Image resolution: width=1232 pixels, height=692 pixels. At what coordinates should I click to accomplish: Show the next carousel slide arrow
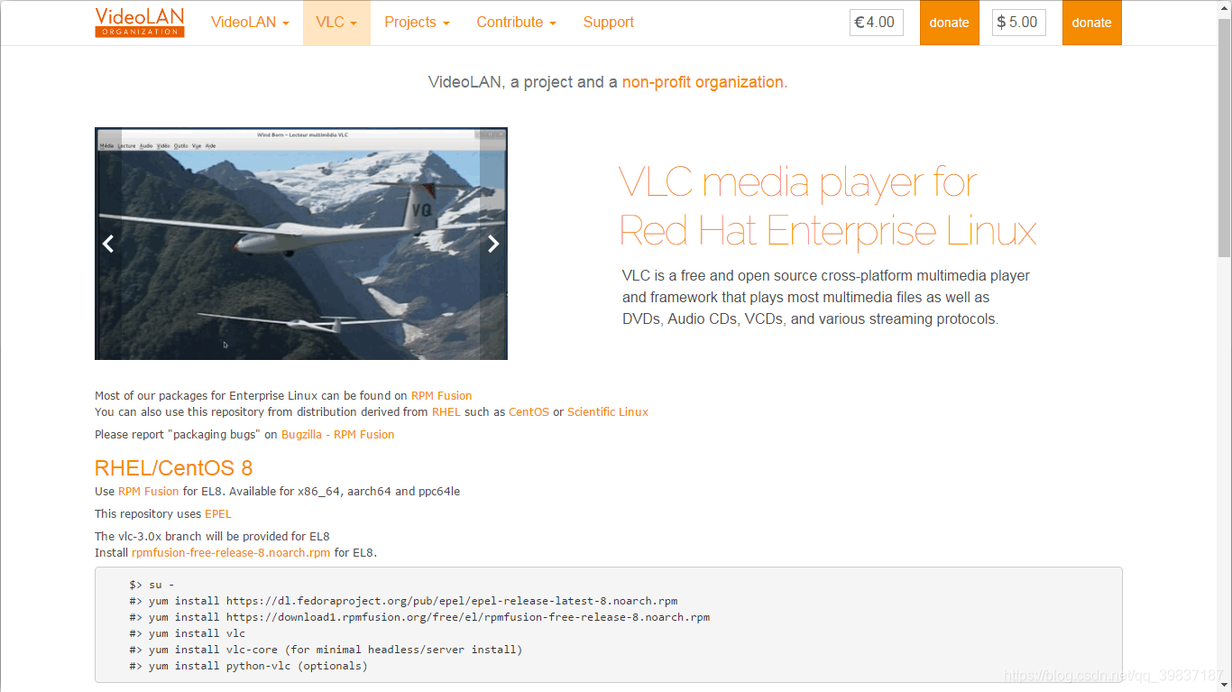coord(493,244)
